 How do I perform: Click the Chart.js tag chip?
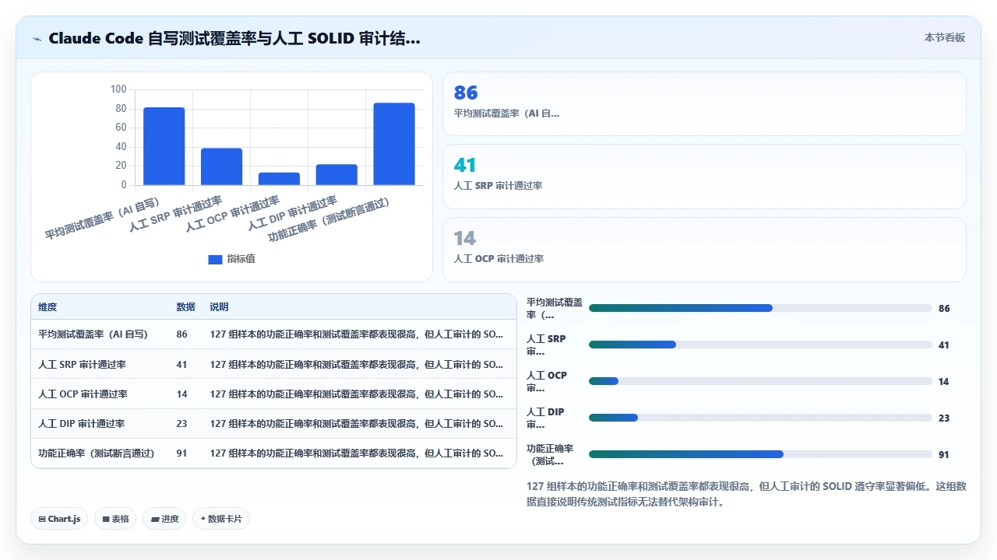[x=59, y=519]
